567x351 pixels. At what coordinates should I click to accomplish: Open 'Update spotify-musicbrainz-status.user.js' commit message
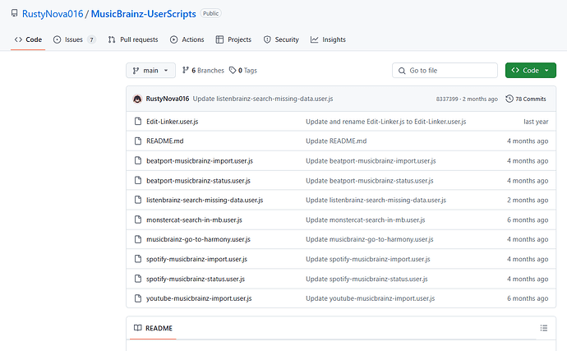click(366, 279)
